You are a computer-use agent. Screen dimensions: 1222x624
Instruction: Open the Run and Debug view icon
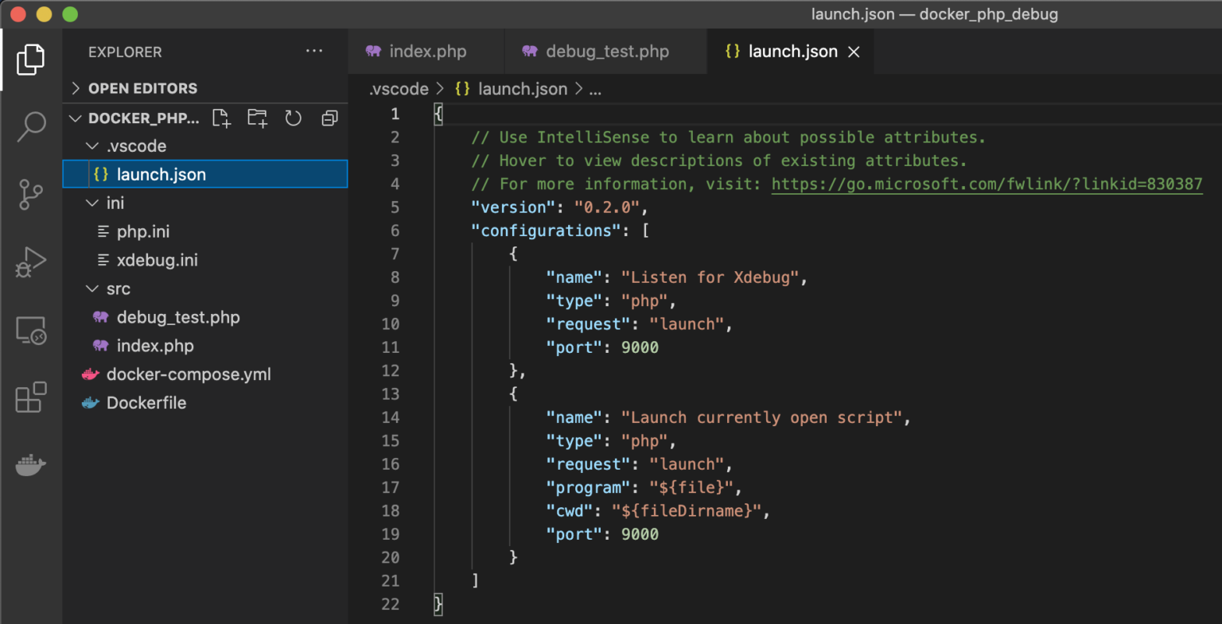pos(30,262)
